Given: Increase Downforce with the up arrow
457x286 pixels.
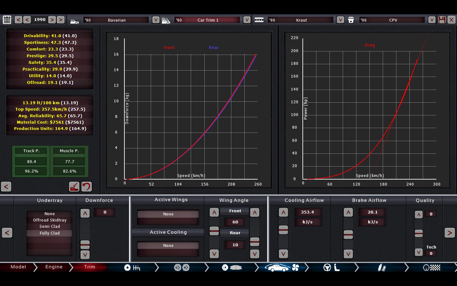Looking at the screenshot, I should tap(85, 214).
